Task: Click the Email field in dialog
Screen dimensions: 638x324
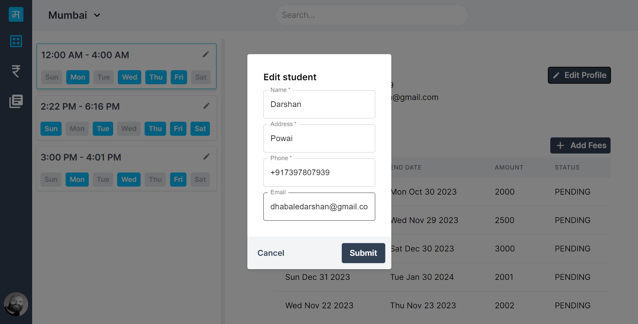Action: [x=319, y=207]
